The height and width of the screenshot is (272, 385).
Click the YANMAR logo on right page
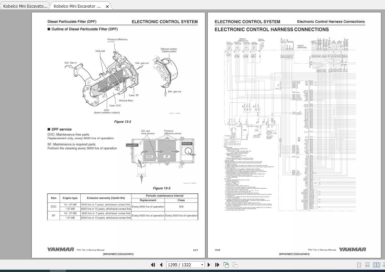pos(352,249)
